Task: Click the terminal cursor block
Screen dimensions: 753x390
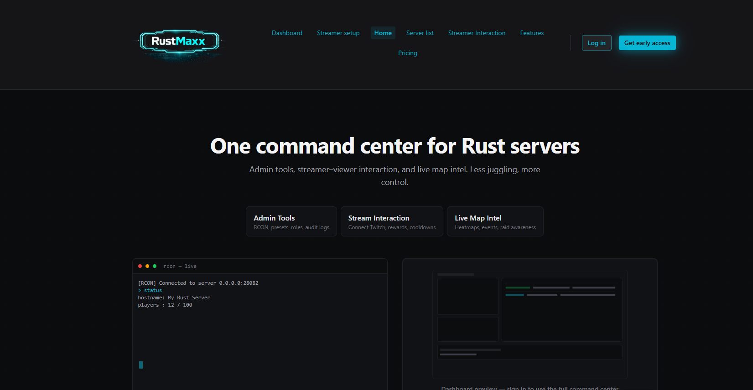Action: (x=141, y=365)
